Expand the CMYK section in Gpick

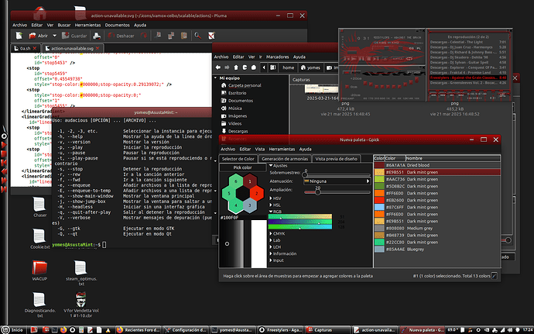(x=271, y=234)
